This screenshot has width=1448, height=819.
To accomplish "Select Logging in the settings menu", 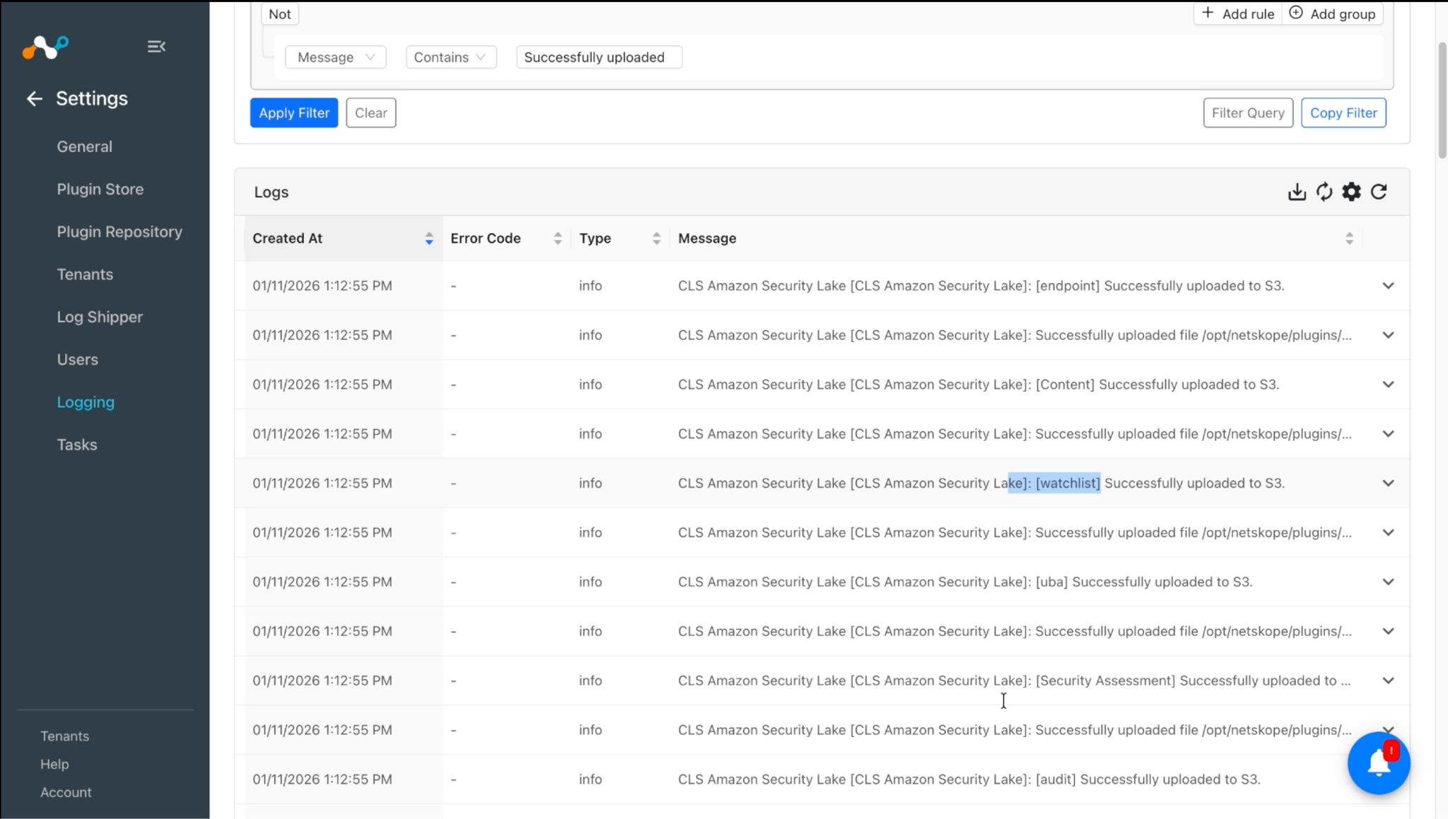I will tap(86, 402).
